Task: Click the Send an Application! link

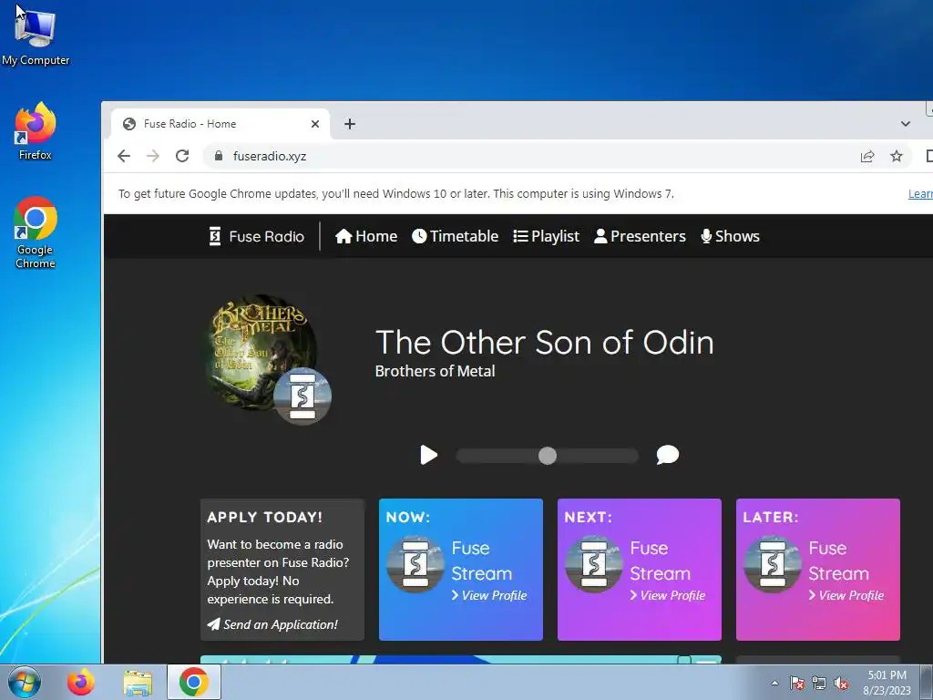Action: 272,624
